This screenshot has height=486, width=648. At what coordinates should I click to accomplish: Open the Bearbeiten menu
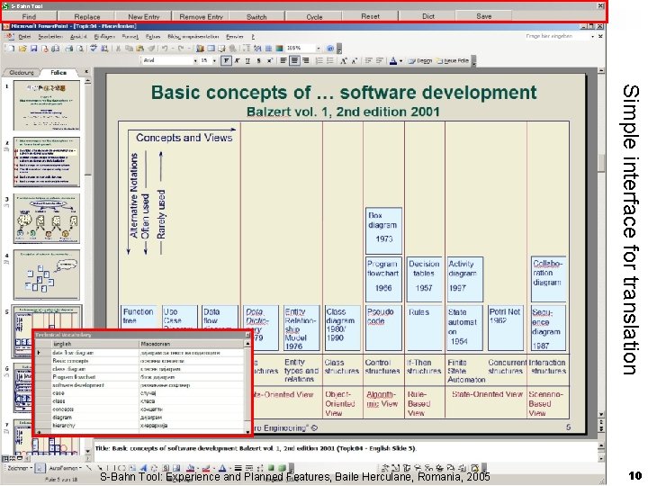tap(50, 37)
